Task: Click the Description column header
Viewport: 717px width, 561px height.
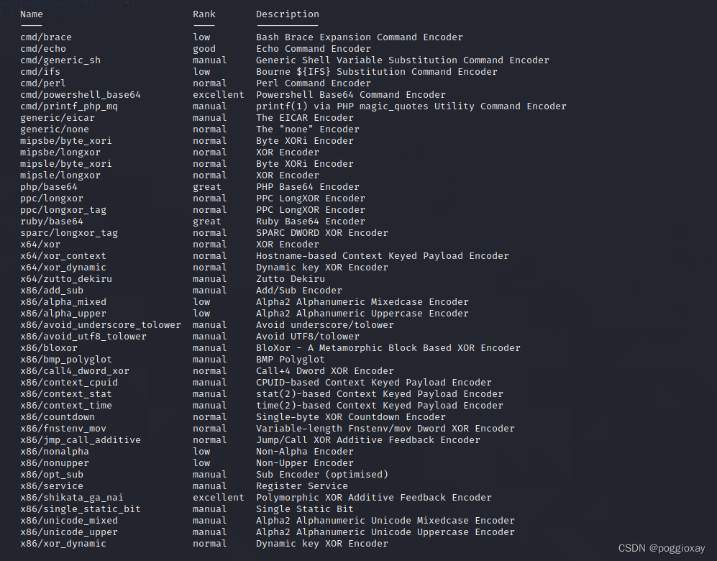Action: tap(288, 14)
